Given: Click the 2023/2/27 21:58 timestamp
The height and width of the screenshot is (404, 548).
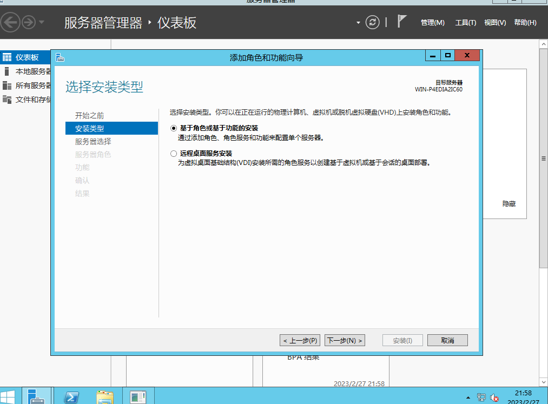Looking at the screenshot, I should (x=359, y=384).
